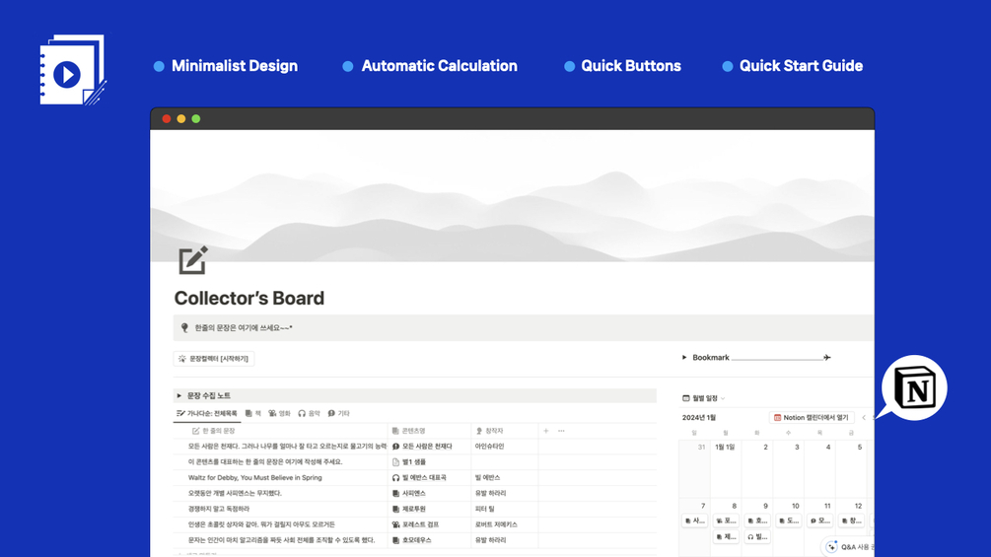Click the headphones event on calendar day 9
Screen dimensions: 991x557
point(757,537)
